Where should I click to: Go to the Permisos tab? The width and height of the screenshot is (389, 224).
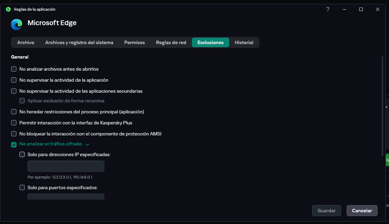pos(135,42)
